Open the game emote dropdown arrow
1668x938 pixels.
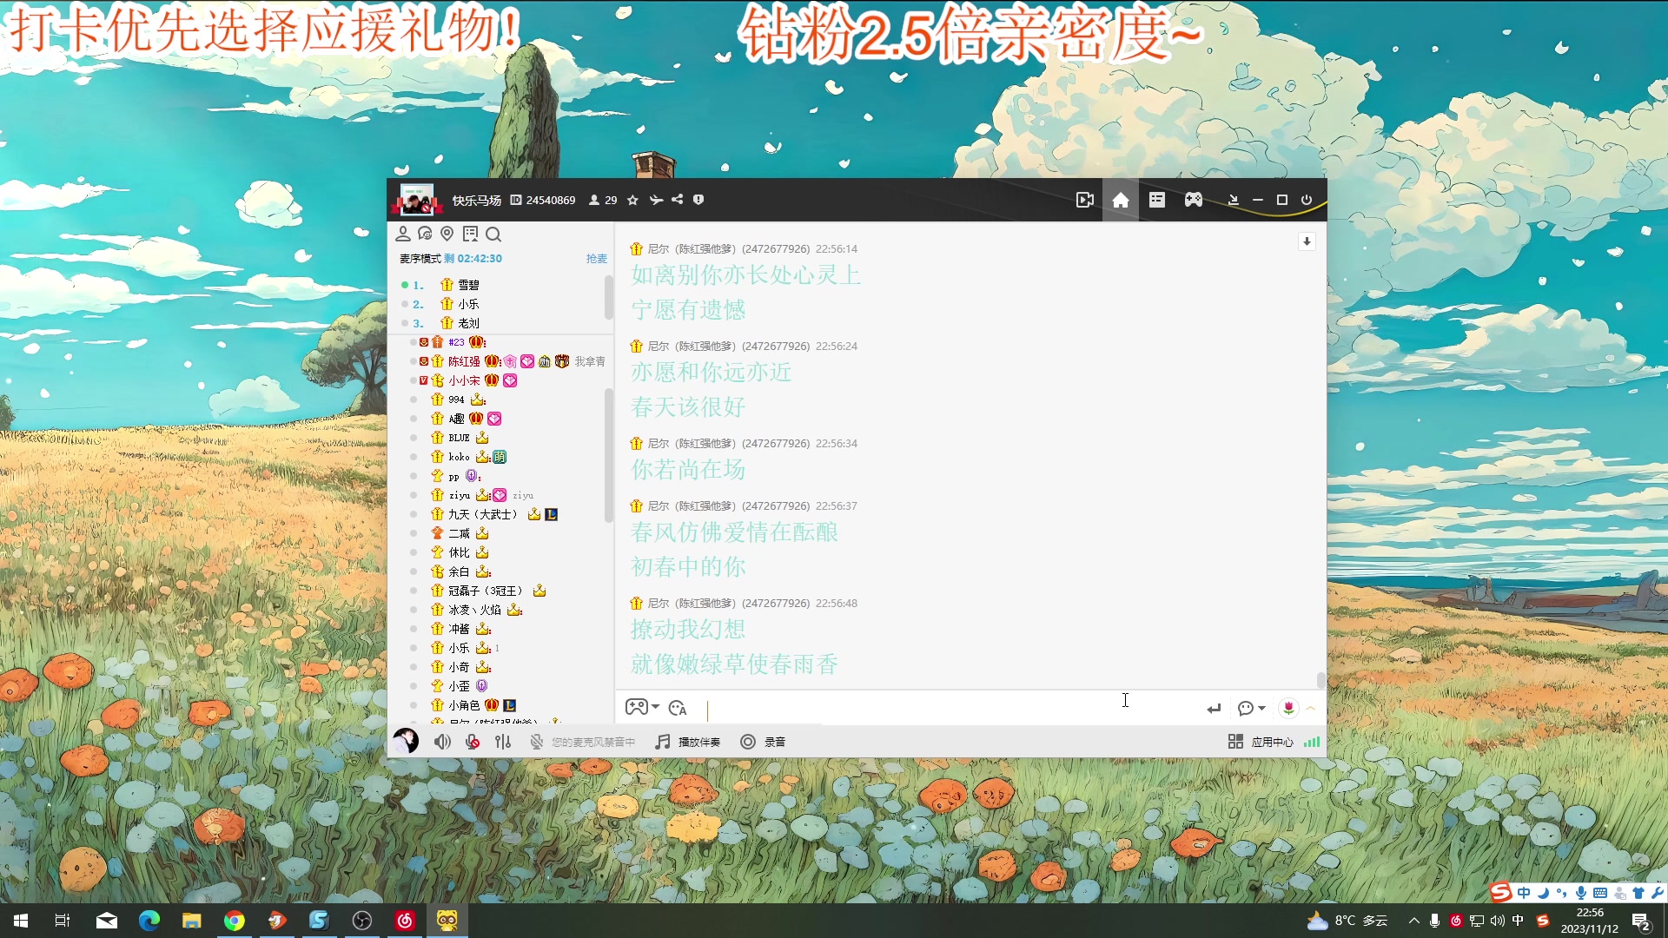tap(653, 707)
